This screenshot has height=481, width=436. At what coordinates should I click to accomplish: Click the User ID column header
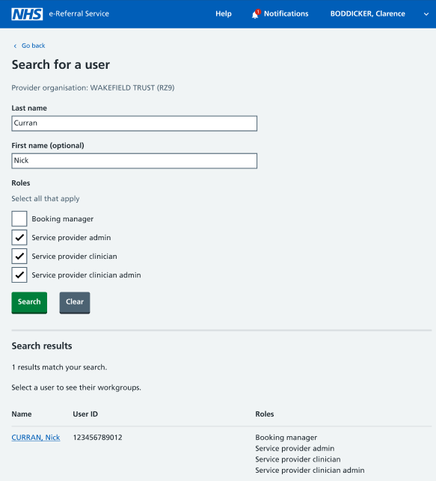coord(85,414)
